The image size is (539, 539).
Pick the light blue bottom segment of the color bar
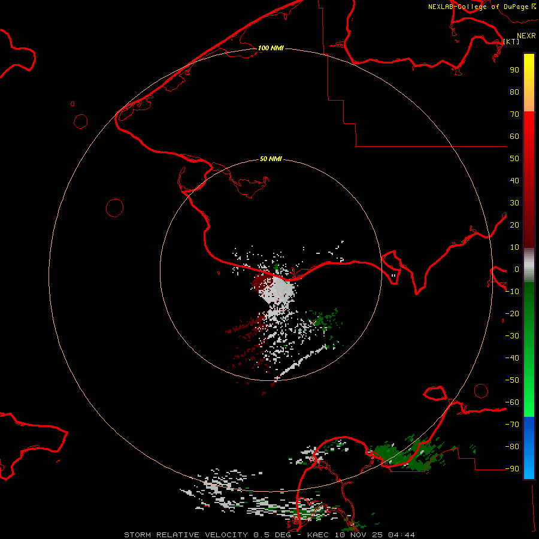[x=529, y=464]
